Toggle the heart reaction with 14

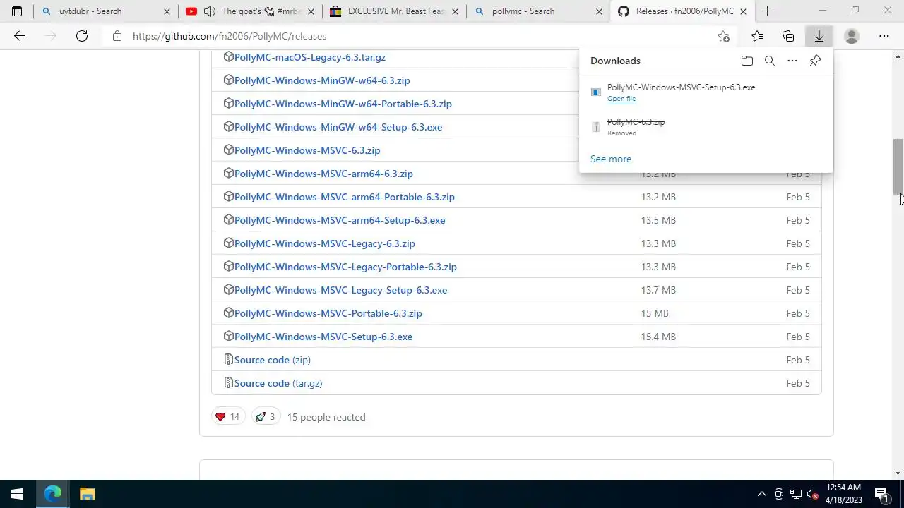coord(227,417)
